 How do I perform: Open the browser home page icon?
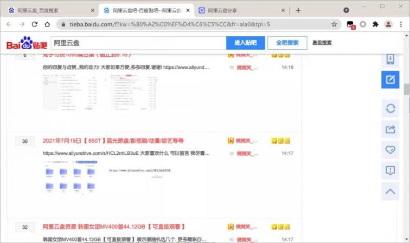point(47,24)
